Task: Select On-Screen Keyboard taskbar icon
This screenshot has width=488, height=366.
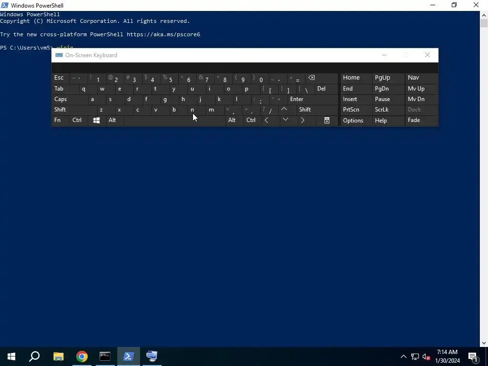Action: click(152, 356)
